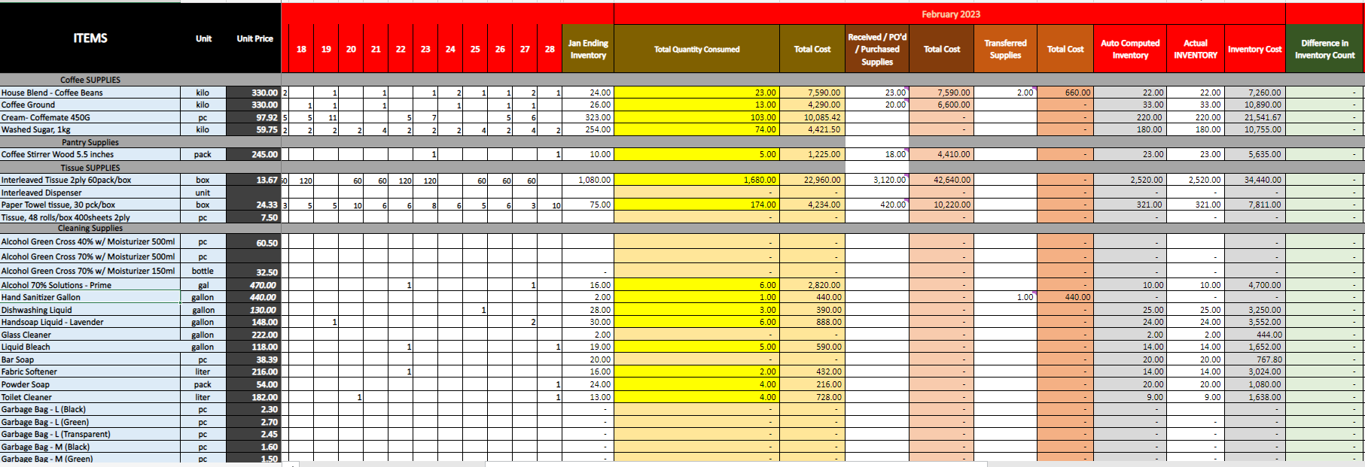Select the Bar Soap item cell
The image size is (1365, 467).
tap(90, 359)
